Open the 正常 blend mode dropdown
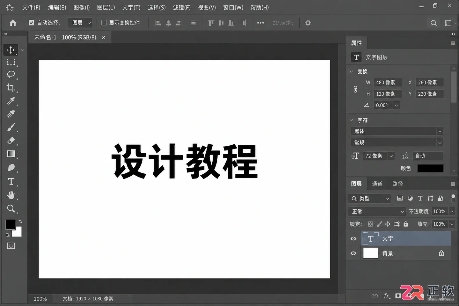The height and width of the screenshot is (306, 459). 377,211
